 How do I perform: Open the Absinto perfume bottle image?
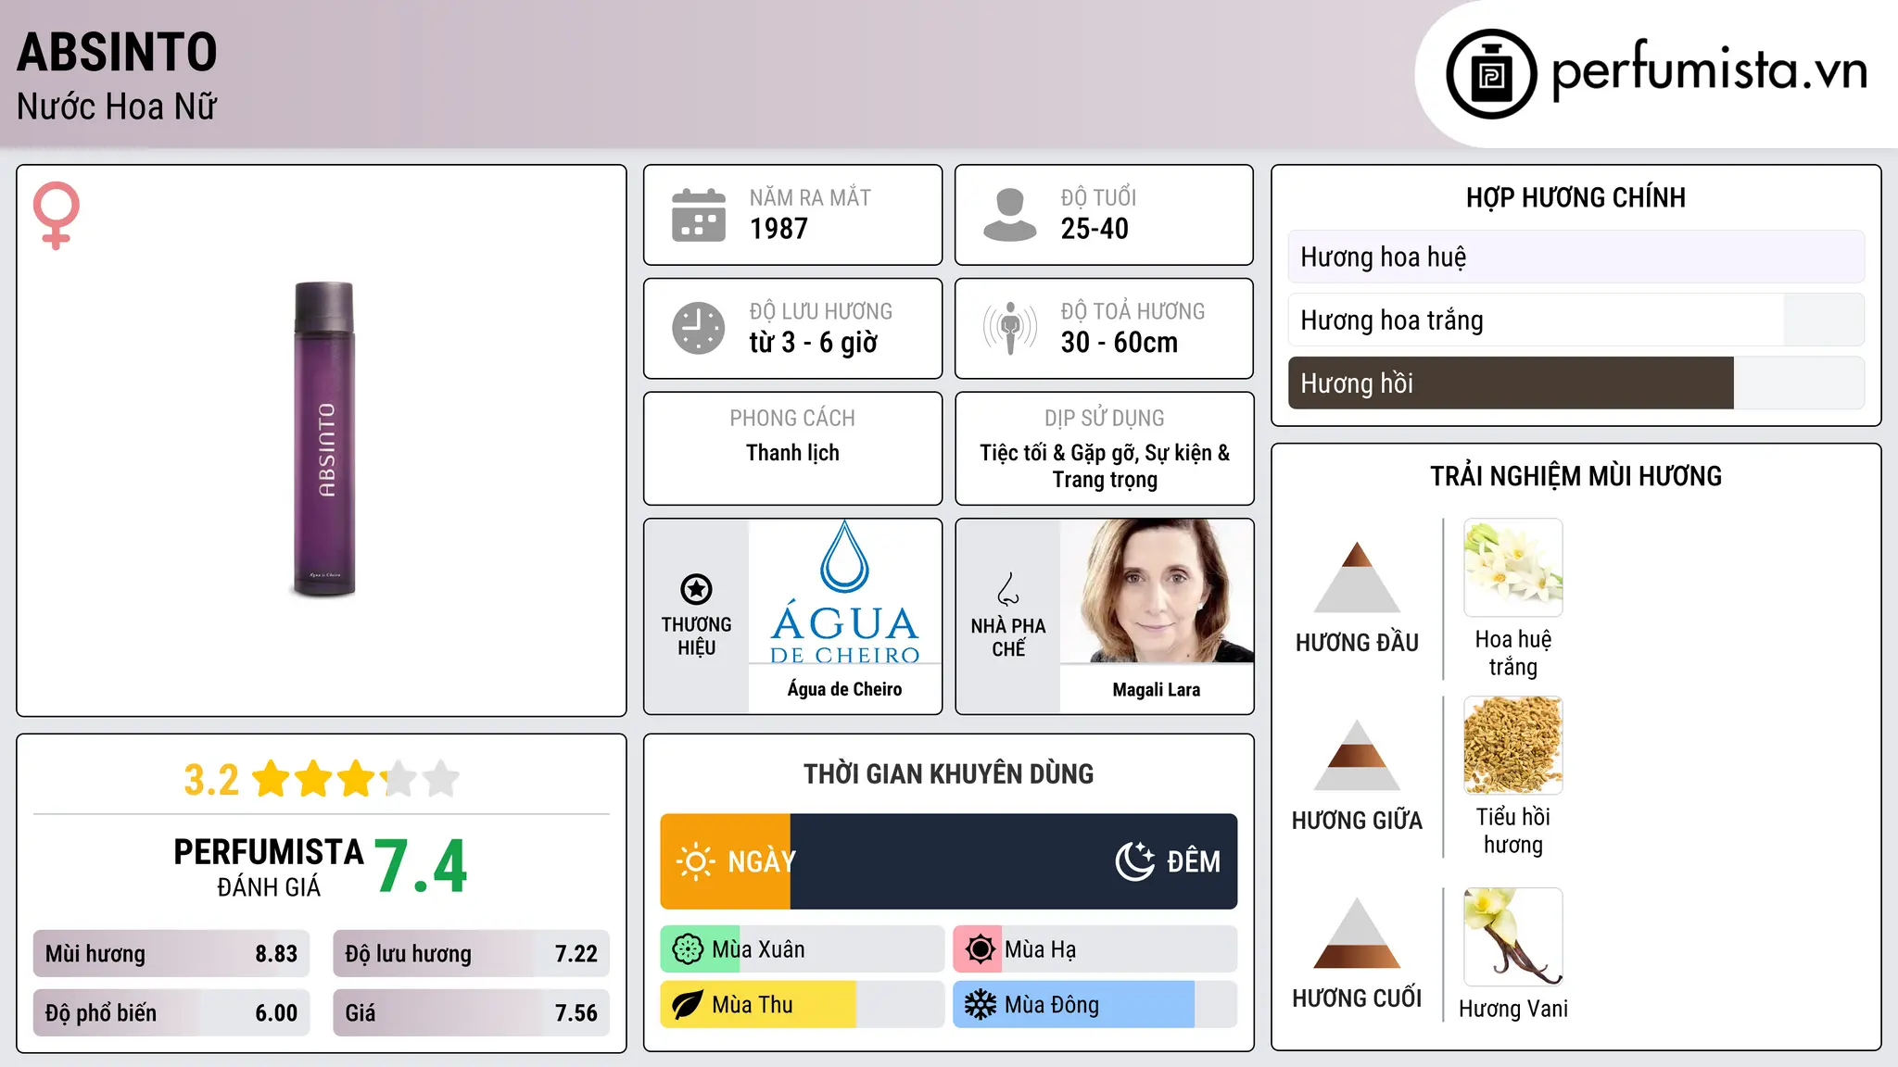pyautogui.click(x=323, y=439)
